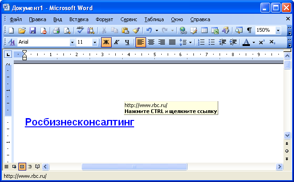
Task: Click the Росбизнесконсалтинг hyperlink
Action: [x=79, y=122]
